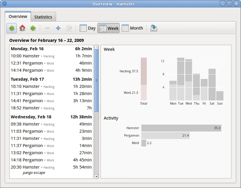241x188 pixels.
Task: Edit the selected activity
Action: tap(69, 28)
